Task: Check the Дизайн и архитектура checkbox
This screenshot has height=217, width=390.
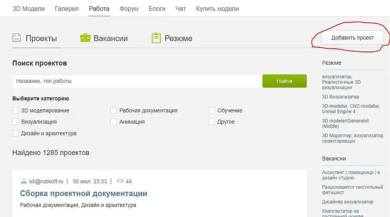Action: (15, 133)
